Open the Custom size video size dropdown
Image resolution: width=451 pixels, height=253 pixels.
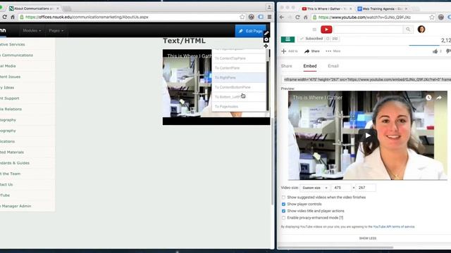(315, 188)
